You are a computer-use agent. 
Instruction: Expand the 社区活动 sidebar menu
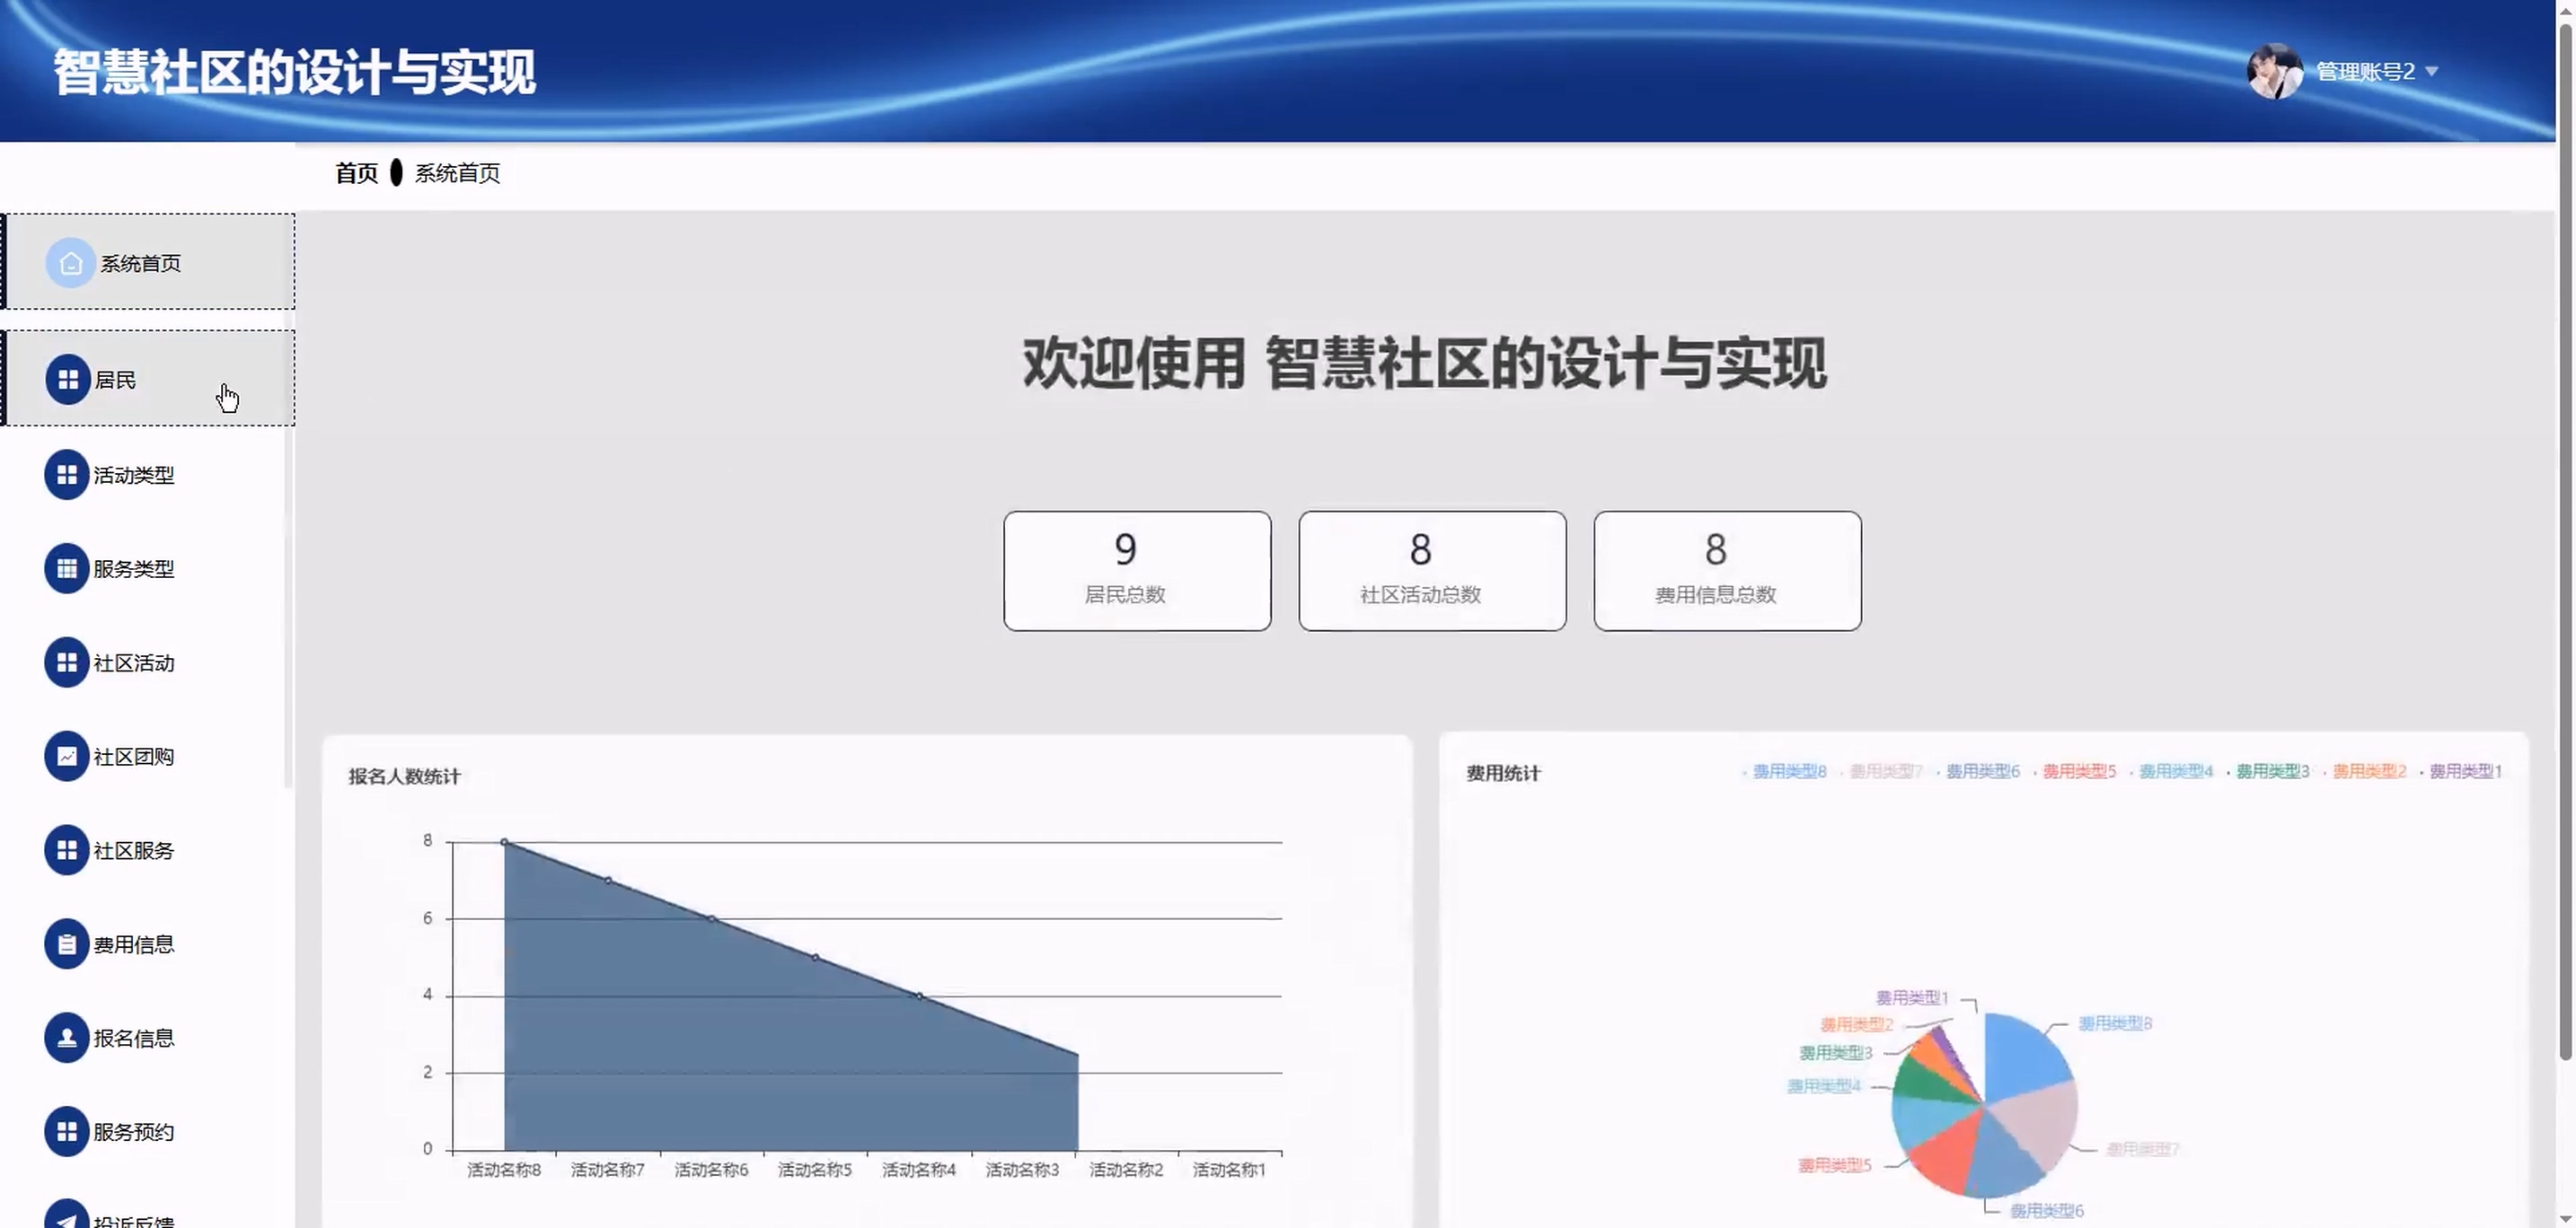tap(133, 662)
